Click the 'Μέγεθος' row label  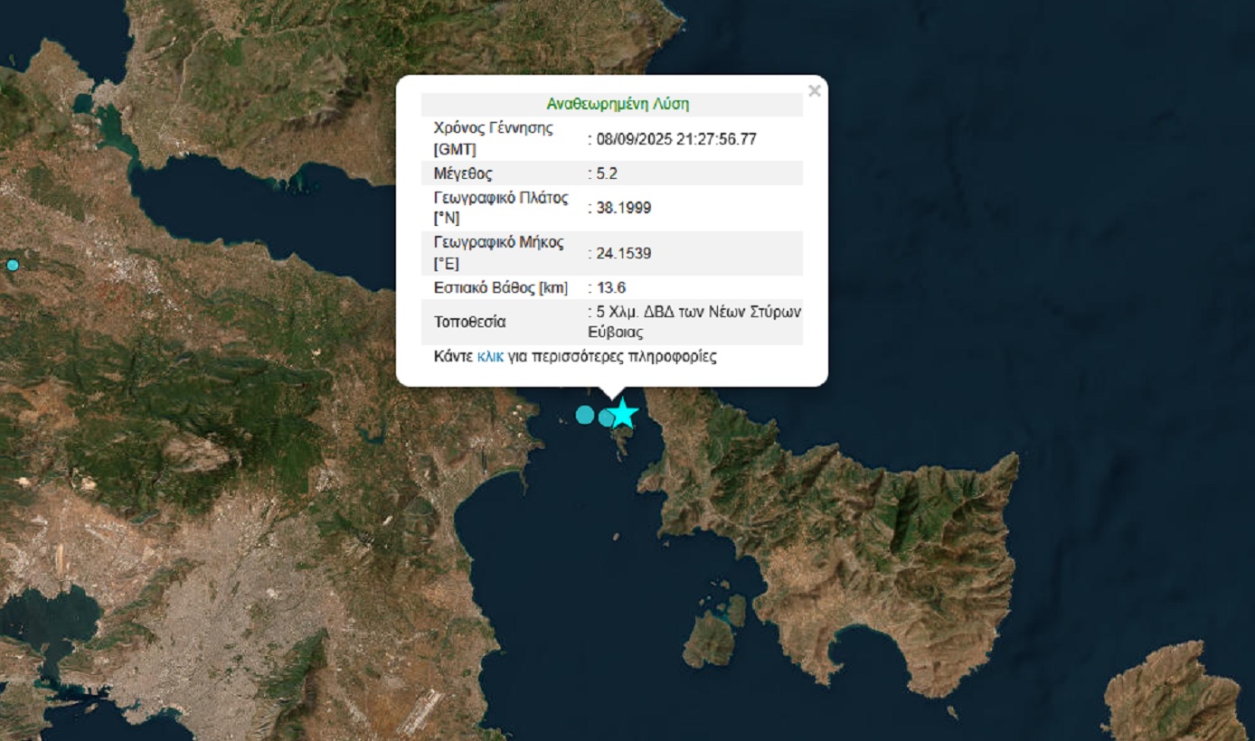463,174
